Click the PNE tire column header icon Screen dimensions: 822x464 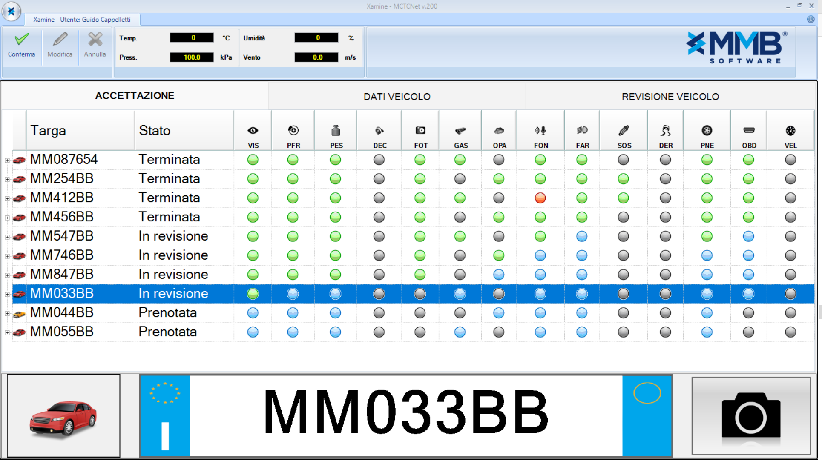tap(707, 131)
